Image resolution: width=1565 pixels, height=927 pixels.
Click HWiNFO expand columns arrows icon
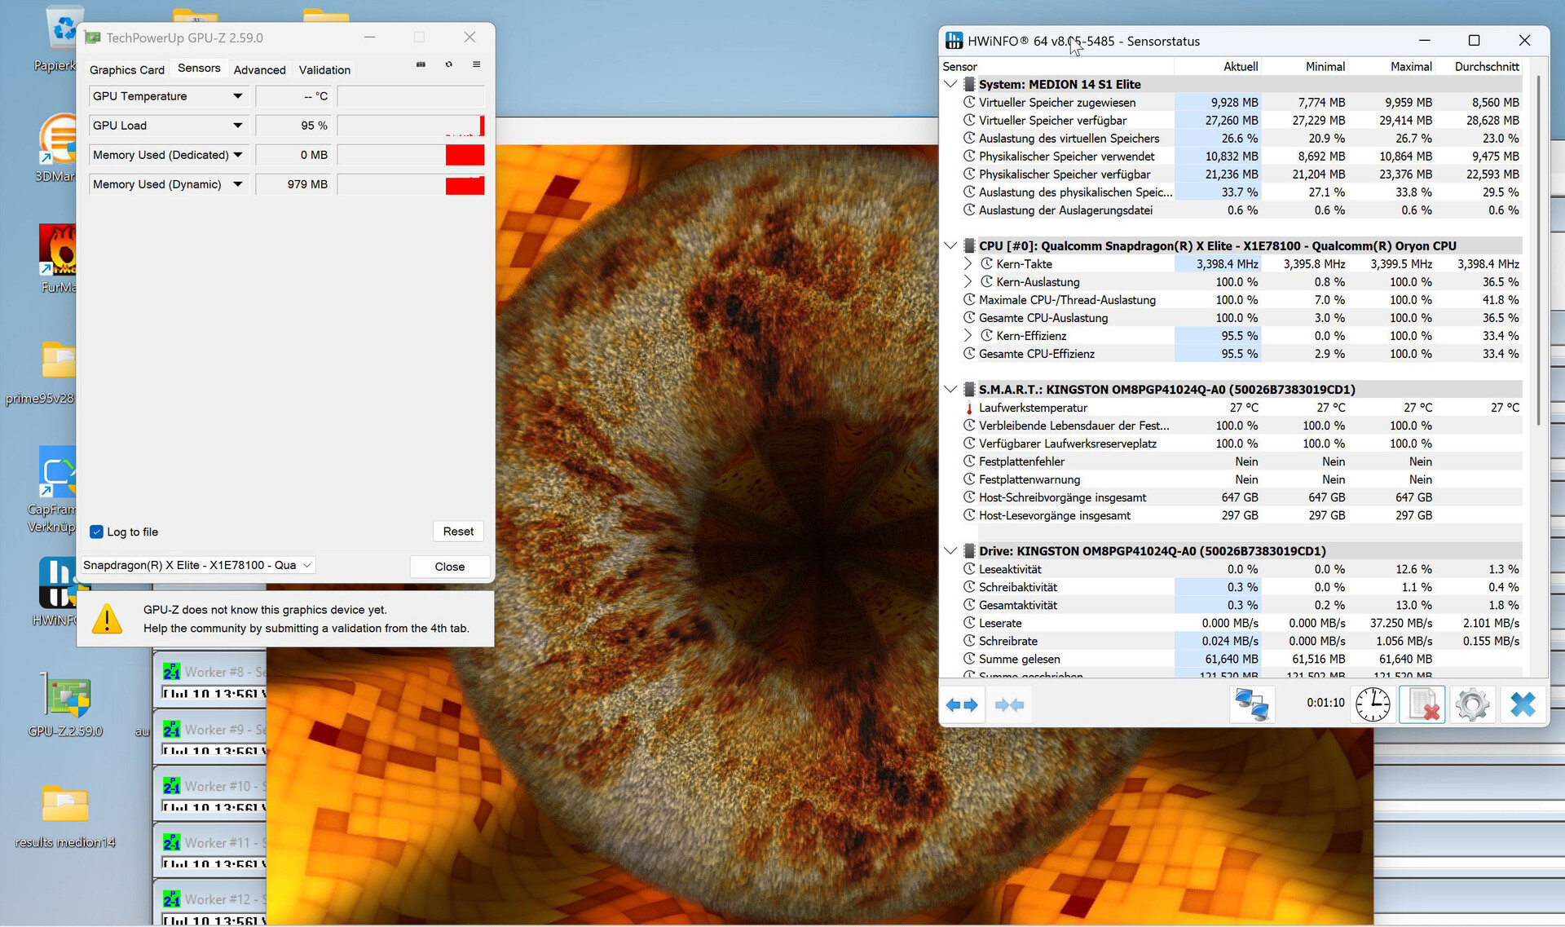coord(962,704)
